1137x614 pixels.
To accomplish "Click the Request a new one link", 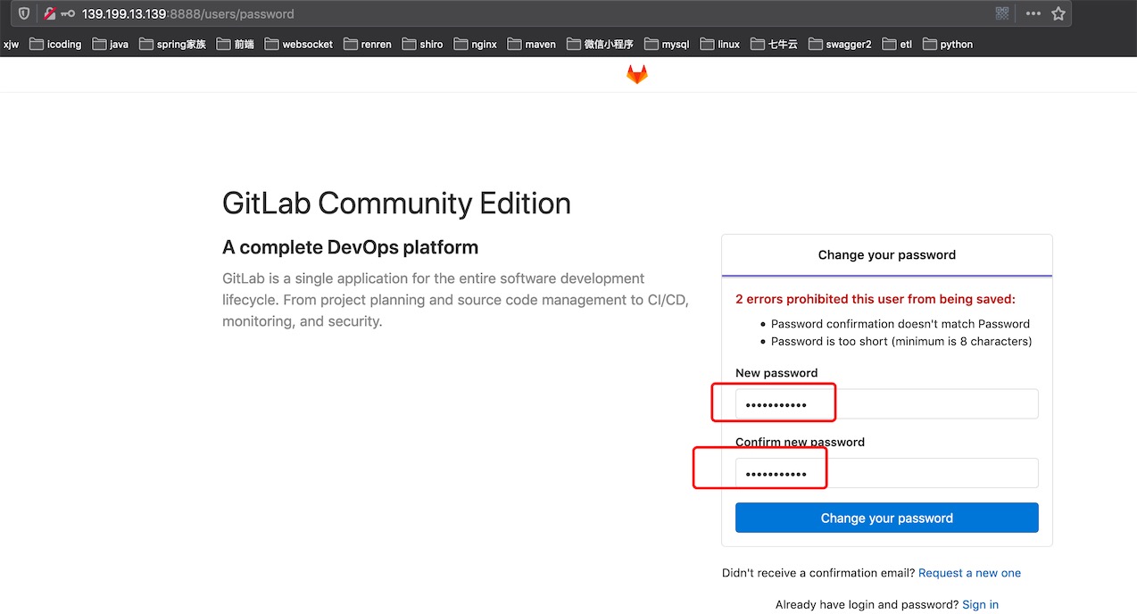I will pos(969,573).
